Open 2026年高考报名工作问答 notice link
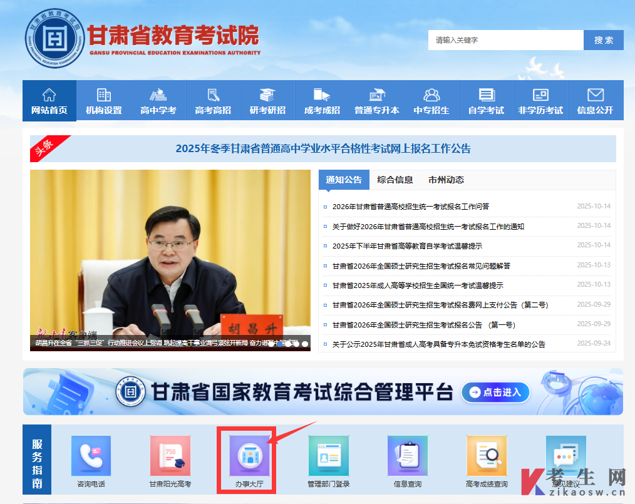The image size is (635, 504). point(411,207)
